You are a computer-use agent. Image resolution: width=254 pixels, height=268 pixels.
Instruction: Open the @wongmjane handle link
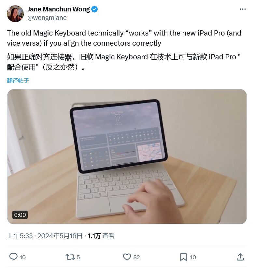(x=47, y=18)
